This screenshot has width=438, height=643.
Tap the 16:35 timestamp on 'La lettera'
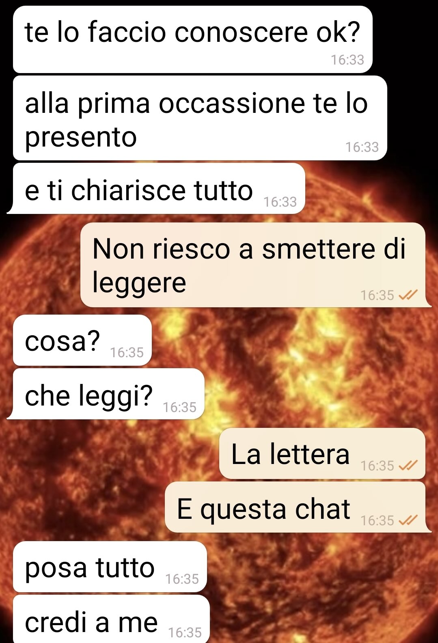click(x=378, y=466)
